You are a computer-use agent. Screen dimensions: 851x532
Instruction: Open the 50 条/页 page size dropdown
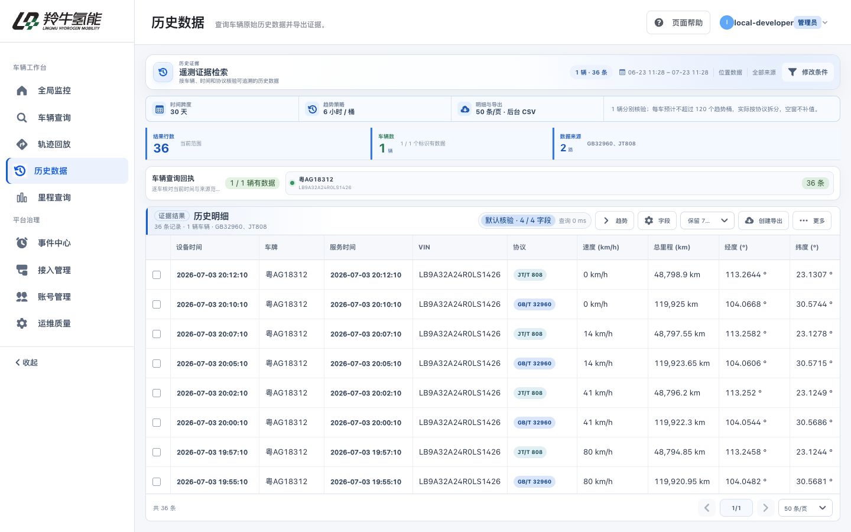805,508
